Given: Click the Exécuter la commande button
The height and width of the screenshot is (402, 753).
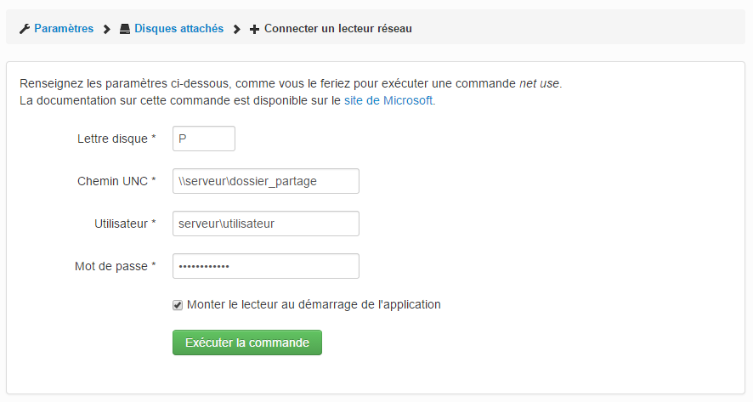Looking at the screenshot, I should coord(247,343).
